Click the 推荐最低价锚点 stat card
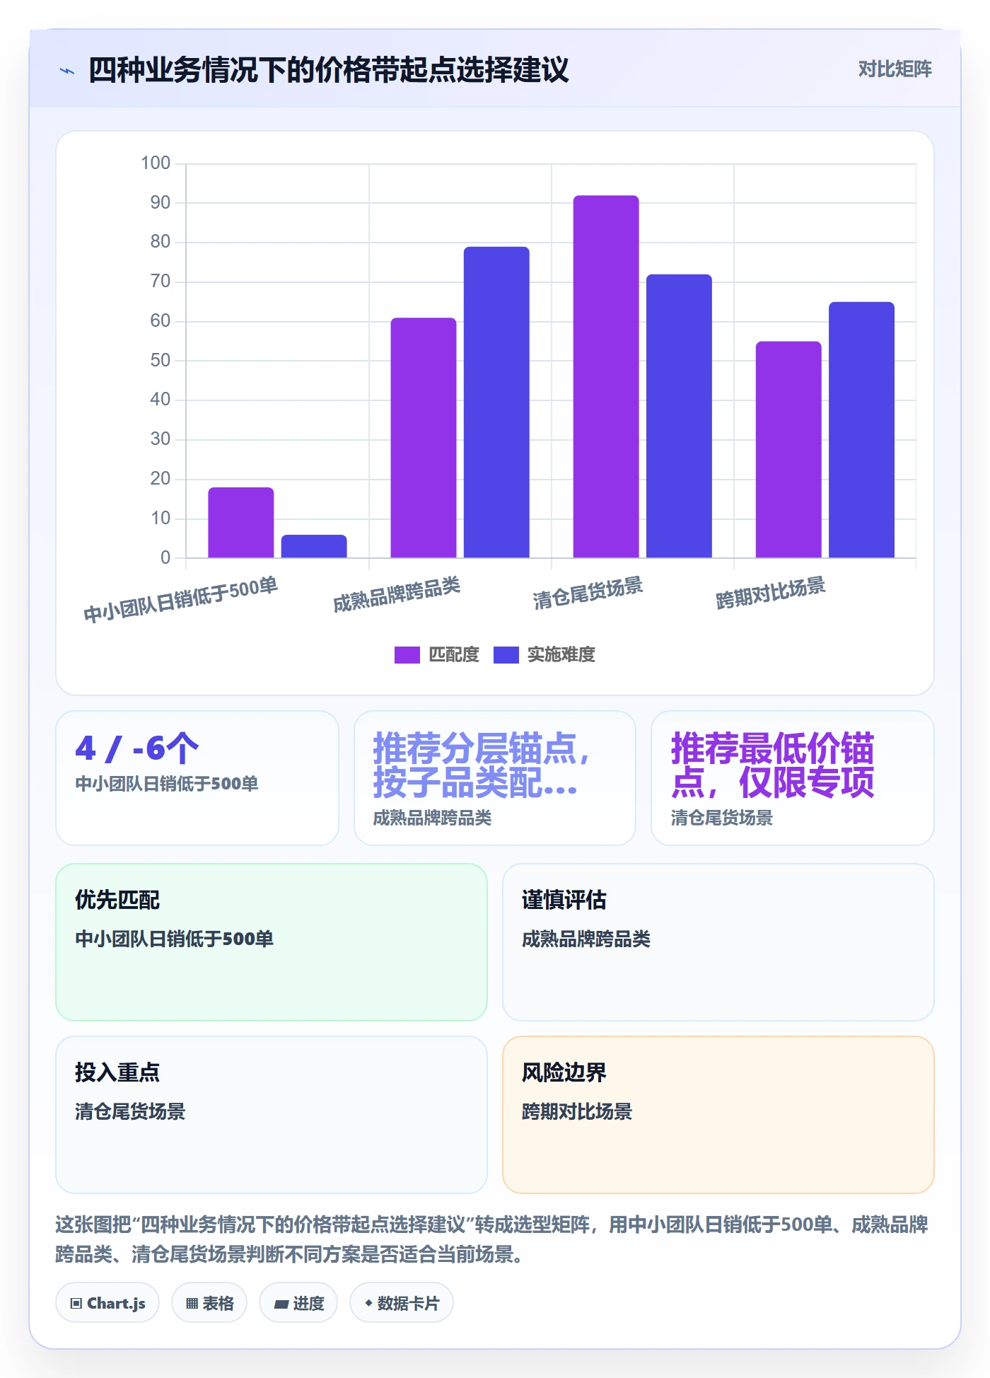The image size is (990, 1378). [x=793, y=778]
